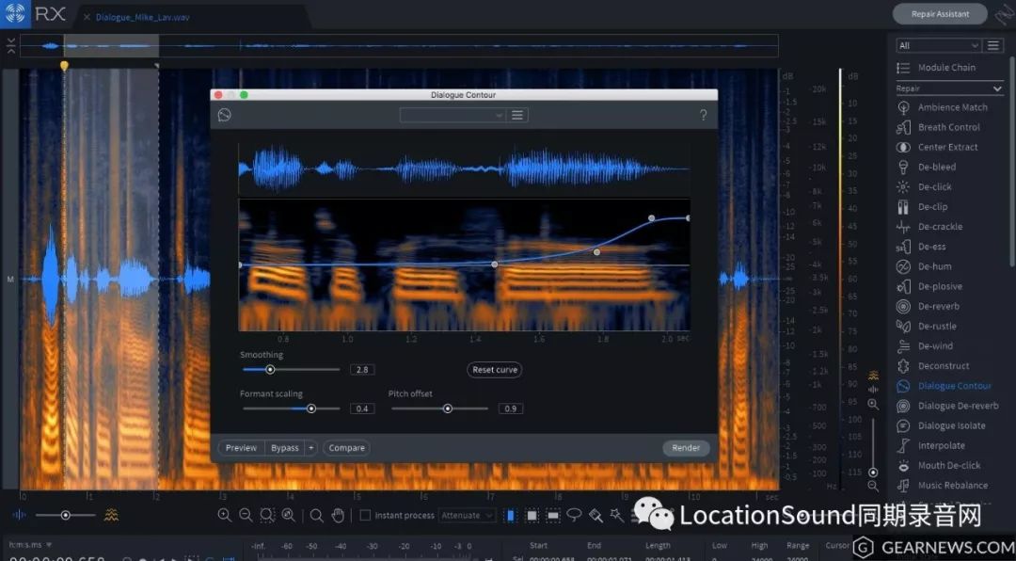Click the help question mark icon
Viewport: 1016px width, 561px height.
703,115
